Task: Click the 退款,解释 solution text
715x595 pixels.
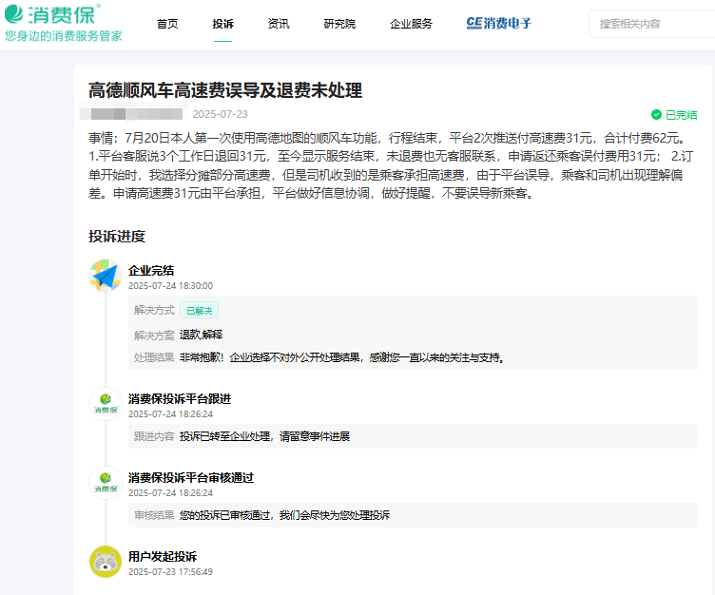Action: [202, 336]
